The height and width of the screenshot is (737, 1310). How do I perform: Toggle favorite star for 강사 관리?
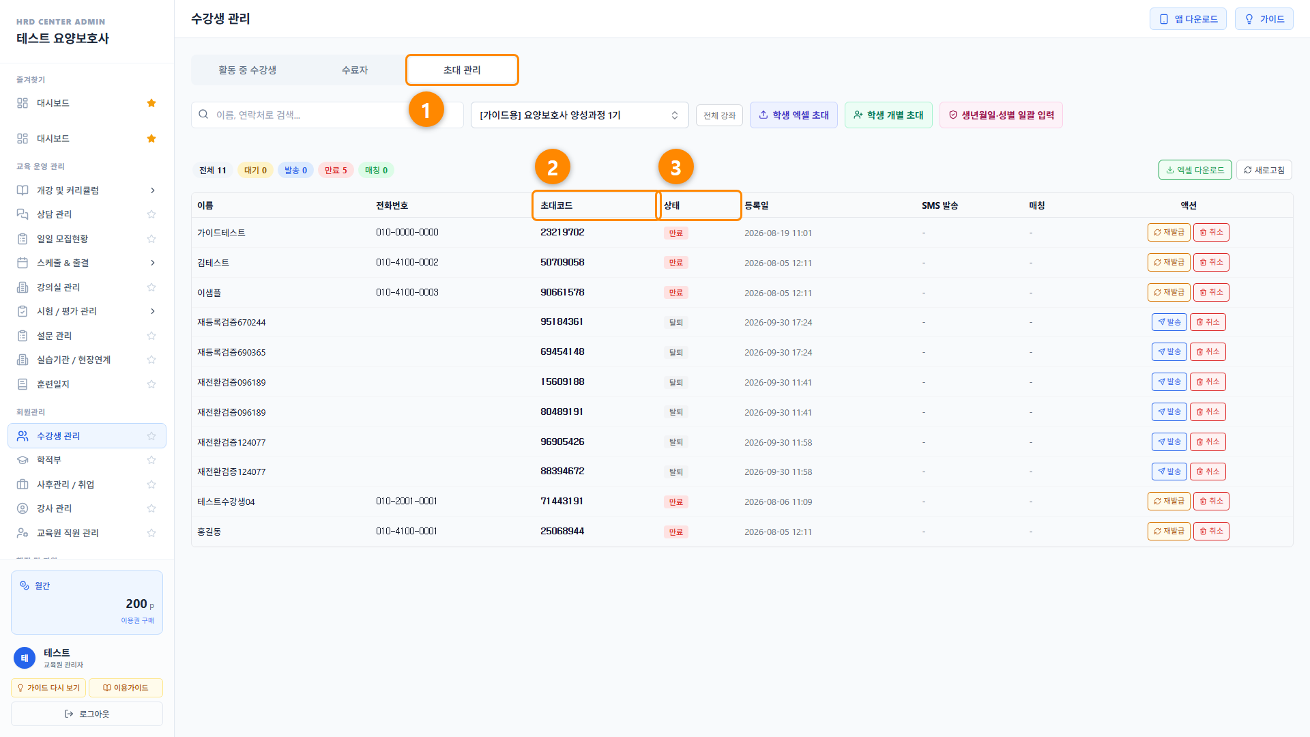coord(151,508)
